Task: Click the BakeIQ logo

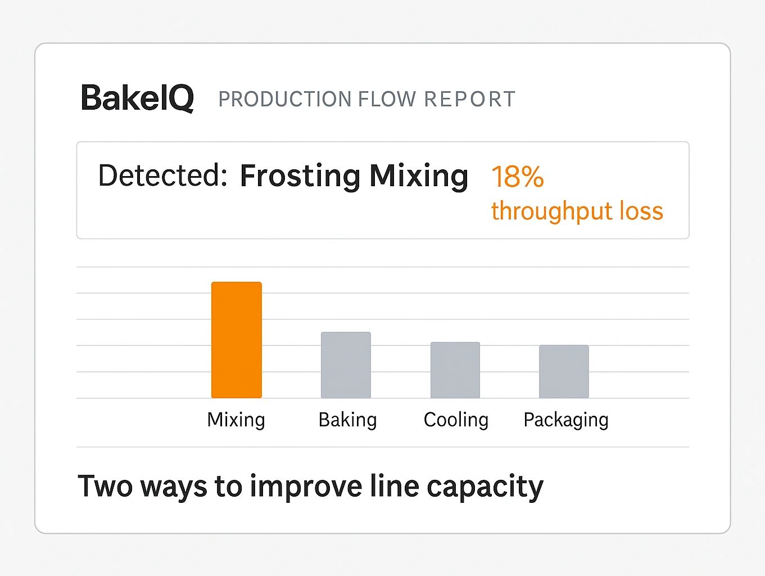Action: tap(137, 98)
